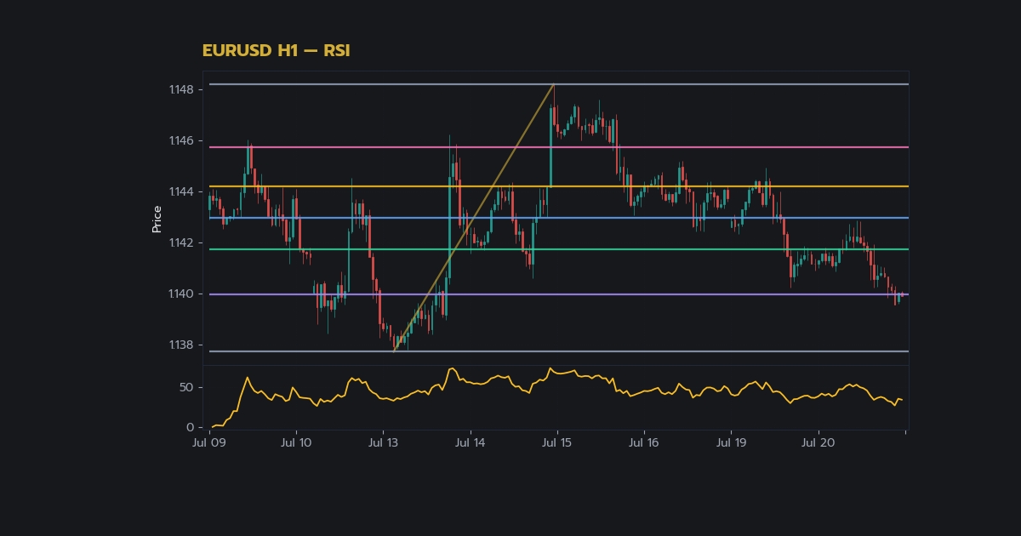Click the 1146 price axis label

[180, 140]
